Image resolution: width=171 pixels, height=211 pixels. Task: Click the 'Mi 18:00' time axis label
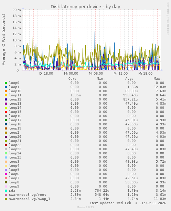[x=146, y=74]
